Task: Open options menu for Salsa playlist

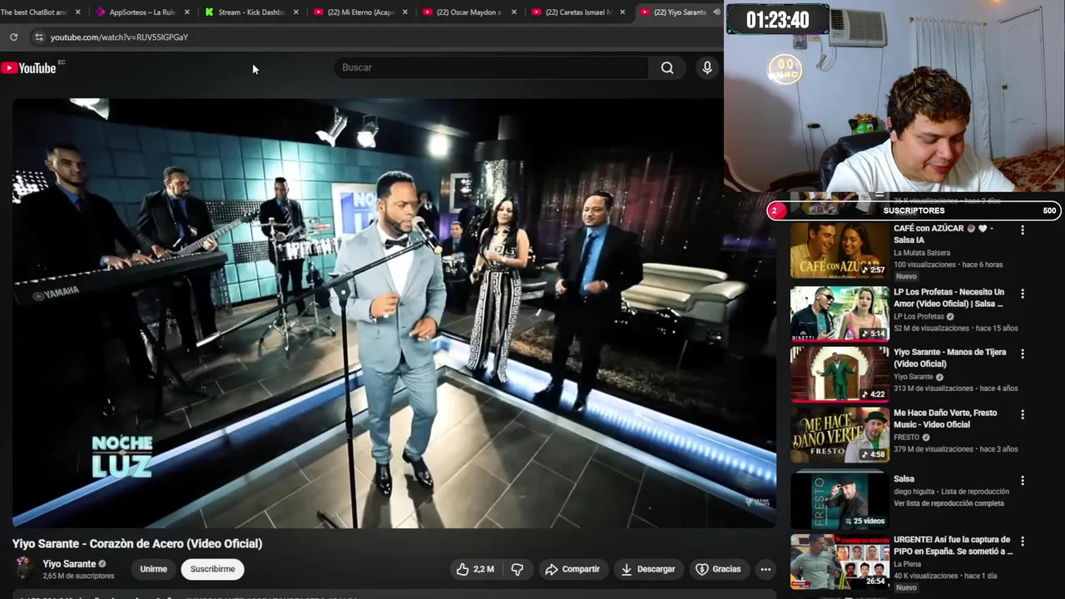Action: (x=1023, y=480)
